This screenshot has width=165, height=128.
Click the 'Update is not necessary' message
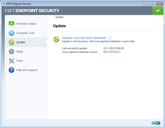point(99,41)
